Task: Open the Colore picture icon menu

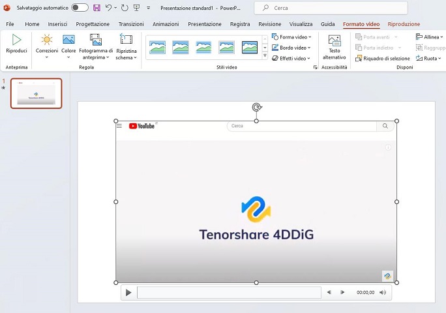Action: [x=68, y=46]
